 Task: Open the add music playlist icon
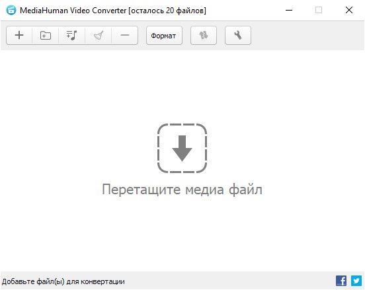[x=71, y=36]
